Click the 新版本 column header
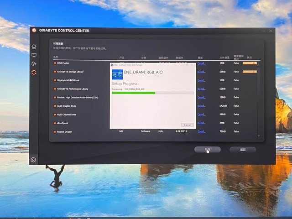The width and height of the screenshot is (292, 219). [179, 58]
